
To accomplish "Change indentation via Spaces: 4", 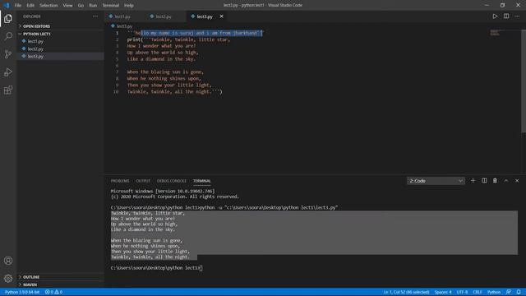I will pos(443,292).
